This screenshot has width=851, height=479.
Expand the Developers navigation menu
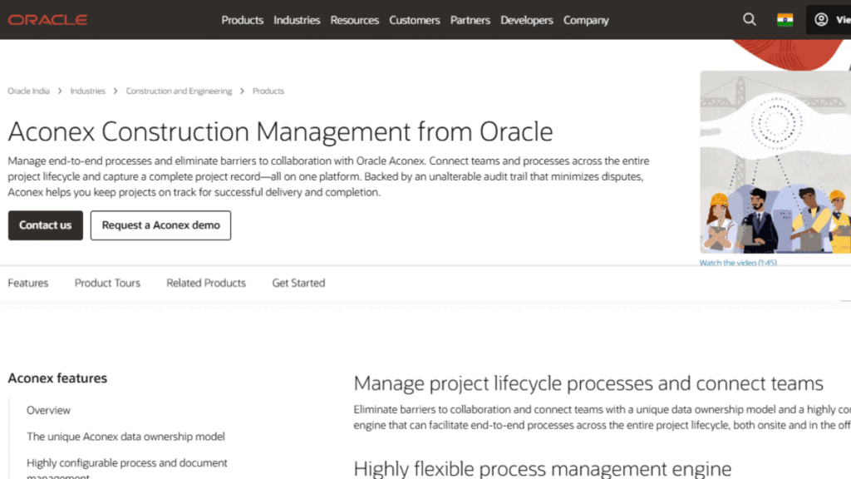[527, 20]
